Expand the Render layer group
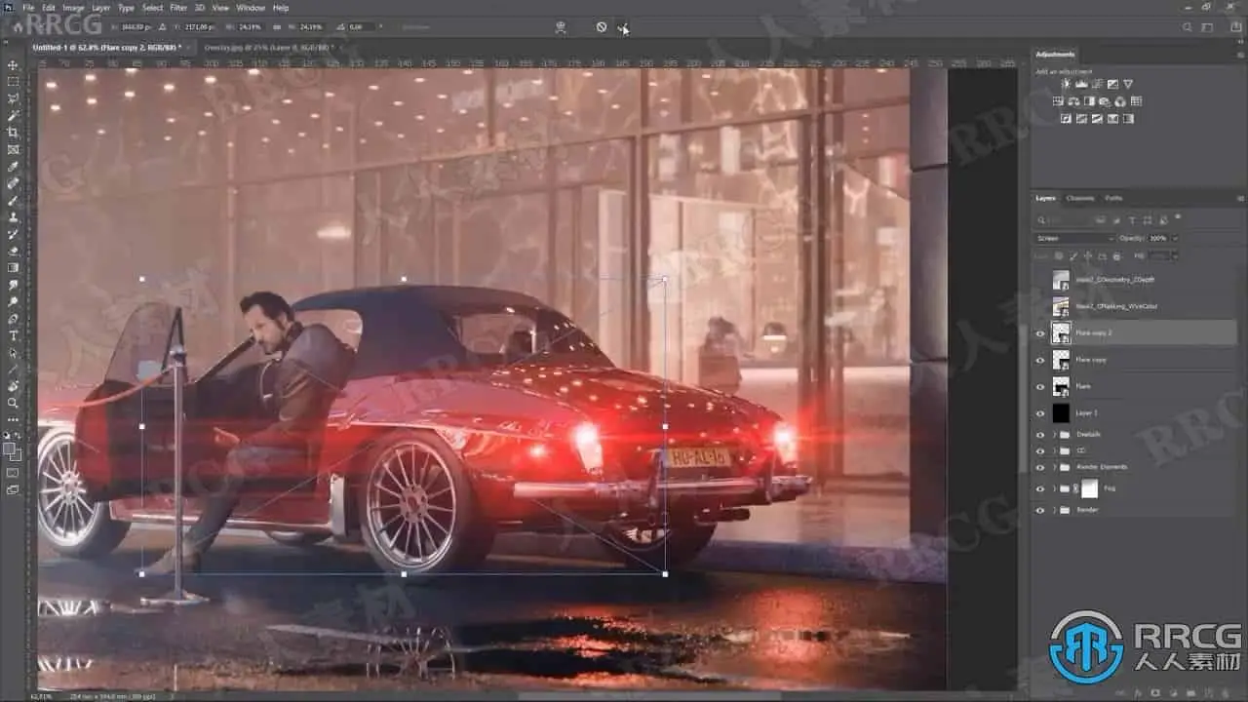This screenshot has width=1248, height=702. pyautogui.click(x=1055, y=510)
